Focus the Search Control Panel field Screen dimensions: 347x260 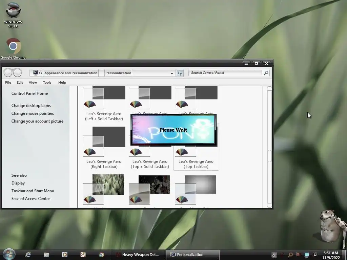pyautogui.click(x=226, y=73)
